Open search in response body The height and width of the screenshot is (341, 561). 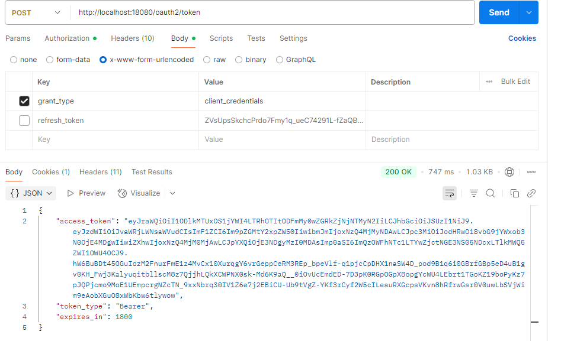[491, 193]
